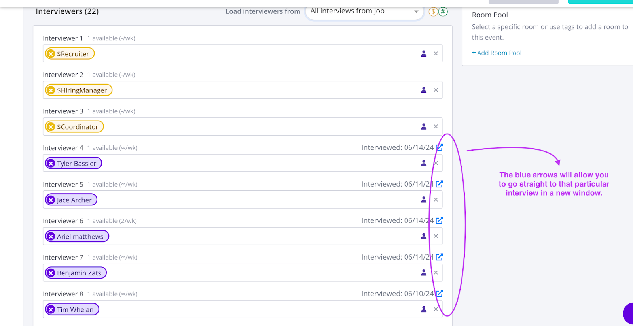Delete Interviewer 2 row with X

pos(436,90)
